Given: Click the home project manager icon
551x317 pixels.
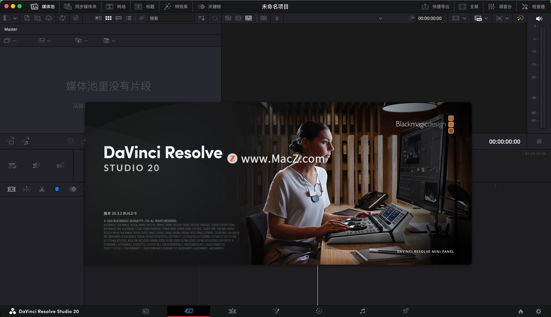Looking at the screenshot, I should click(521, 311).
